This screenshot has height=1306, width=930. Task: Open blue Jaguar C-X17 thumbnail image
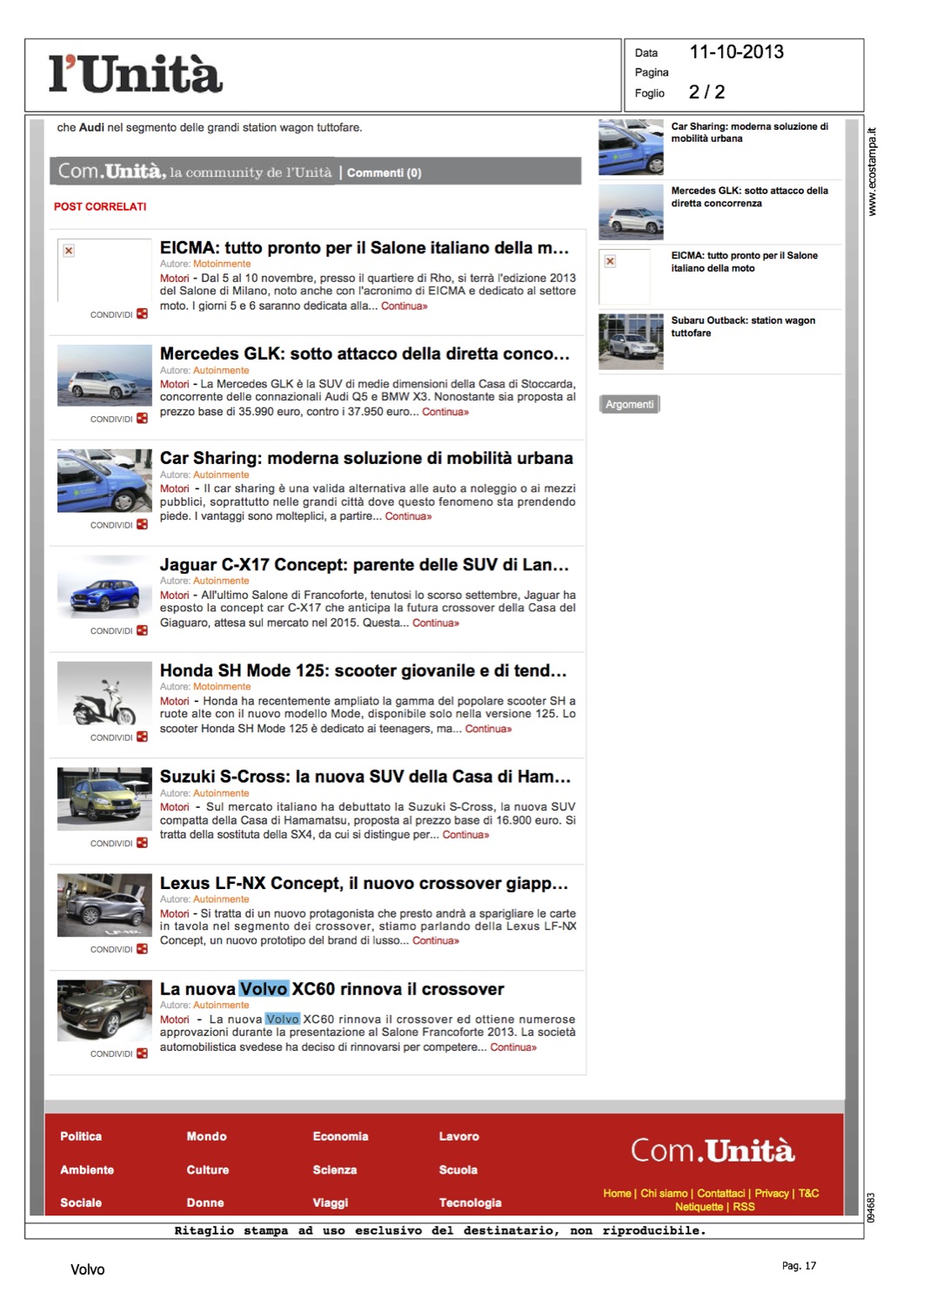104,592
